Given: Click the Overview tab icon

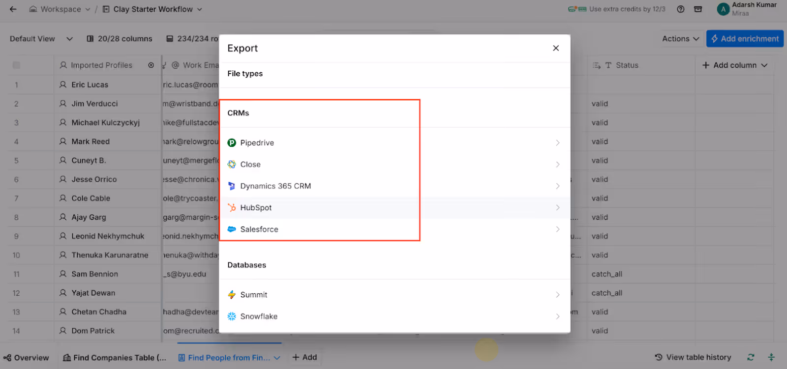Looking at the screenshot, I should (7, 358).
